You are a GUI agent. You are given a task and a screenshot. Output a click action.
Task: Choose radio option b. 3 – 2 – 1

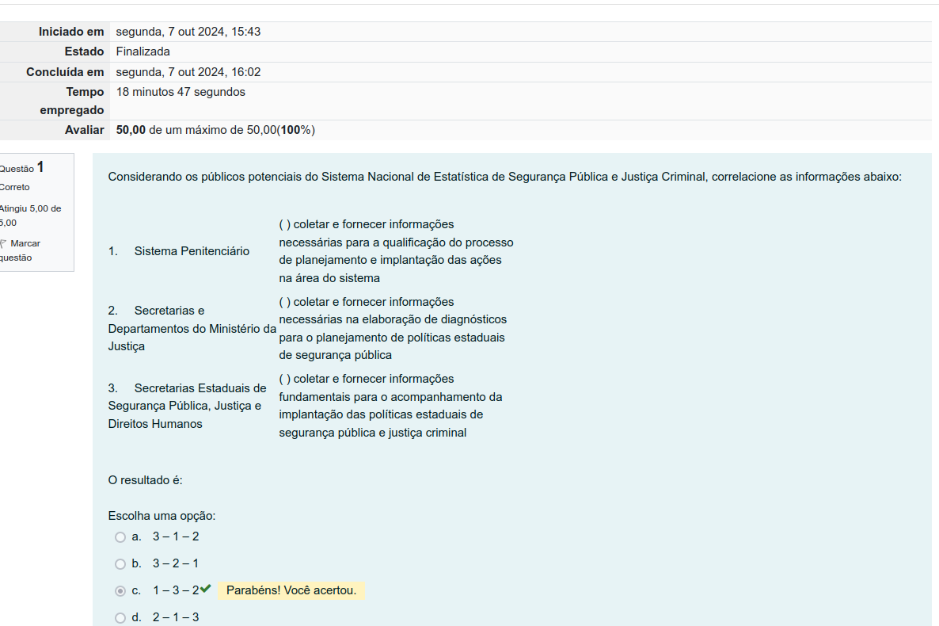click(x=120, y=564)
